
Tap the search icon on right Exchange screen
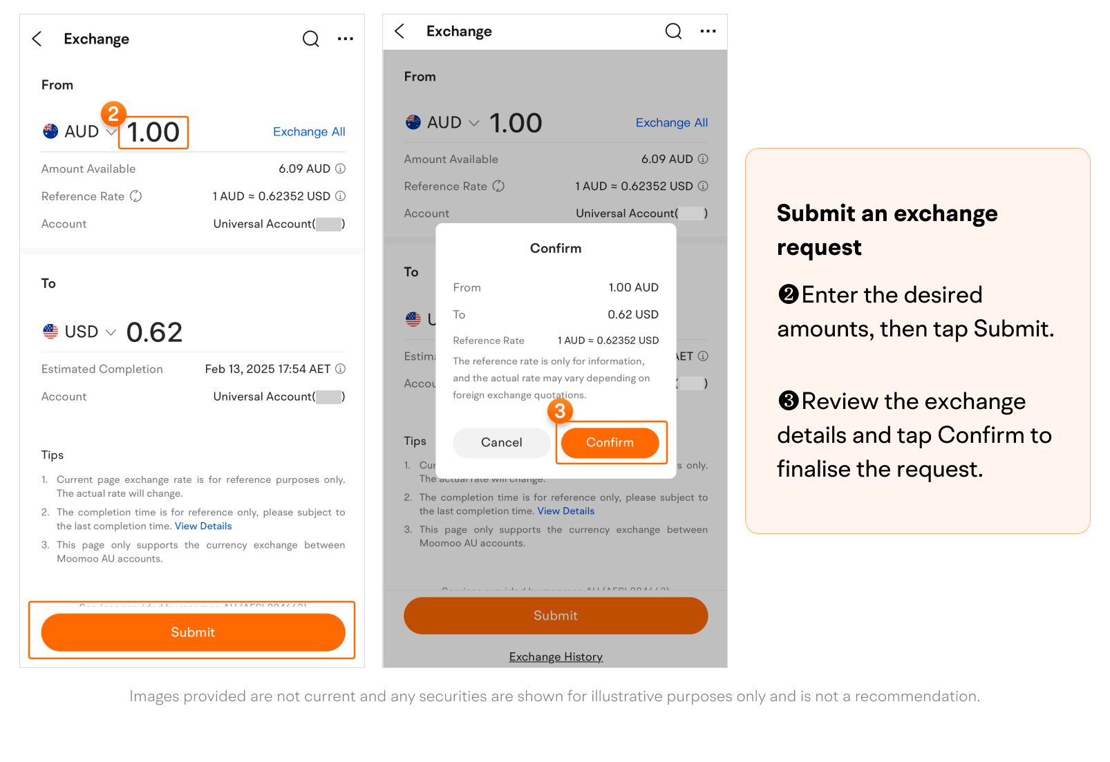pyautogui.click(x=673, y=31)
